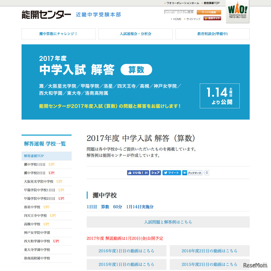Click the Google カスタム検索 input field

pos(179,12)
